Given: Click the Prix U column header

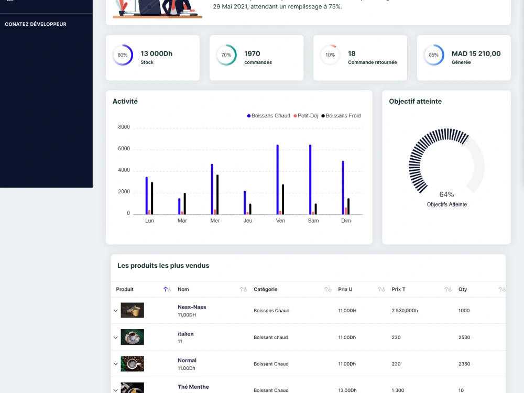Looking at the screenshot, I should (x=345, y=289).
